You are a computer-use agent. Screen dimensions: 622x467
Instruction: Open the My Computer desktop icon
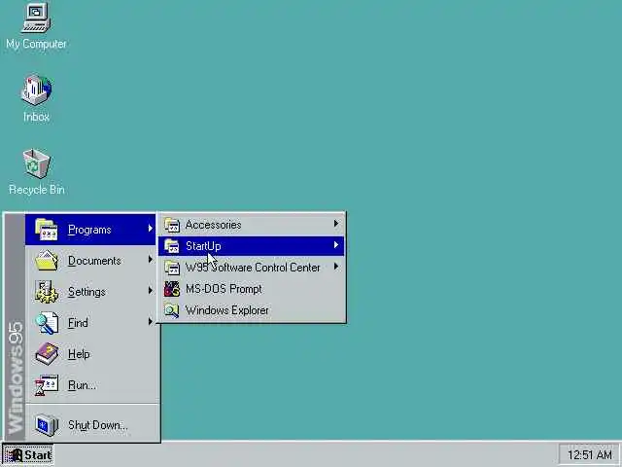pos(36,18)
